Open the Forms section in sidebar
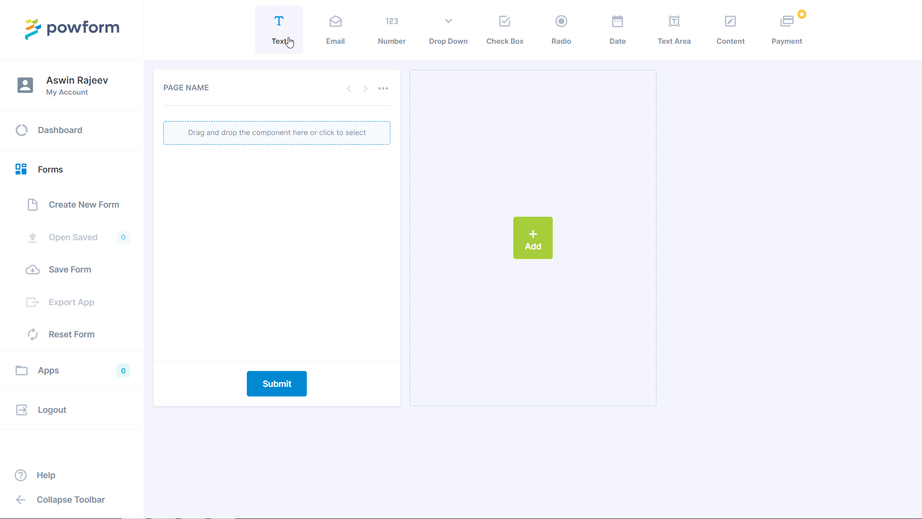The width and height of the screenshot is (922, 519). pos(50,169)
